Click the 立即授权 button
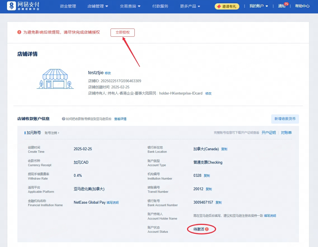The height and width of the screenshot is (247, 318). click(x=123, y=32)
